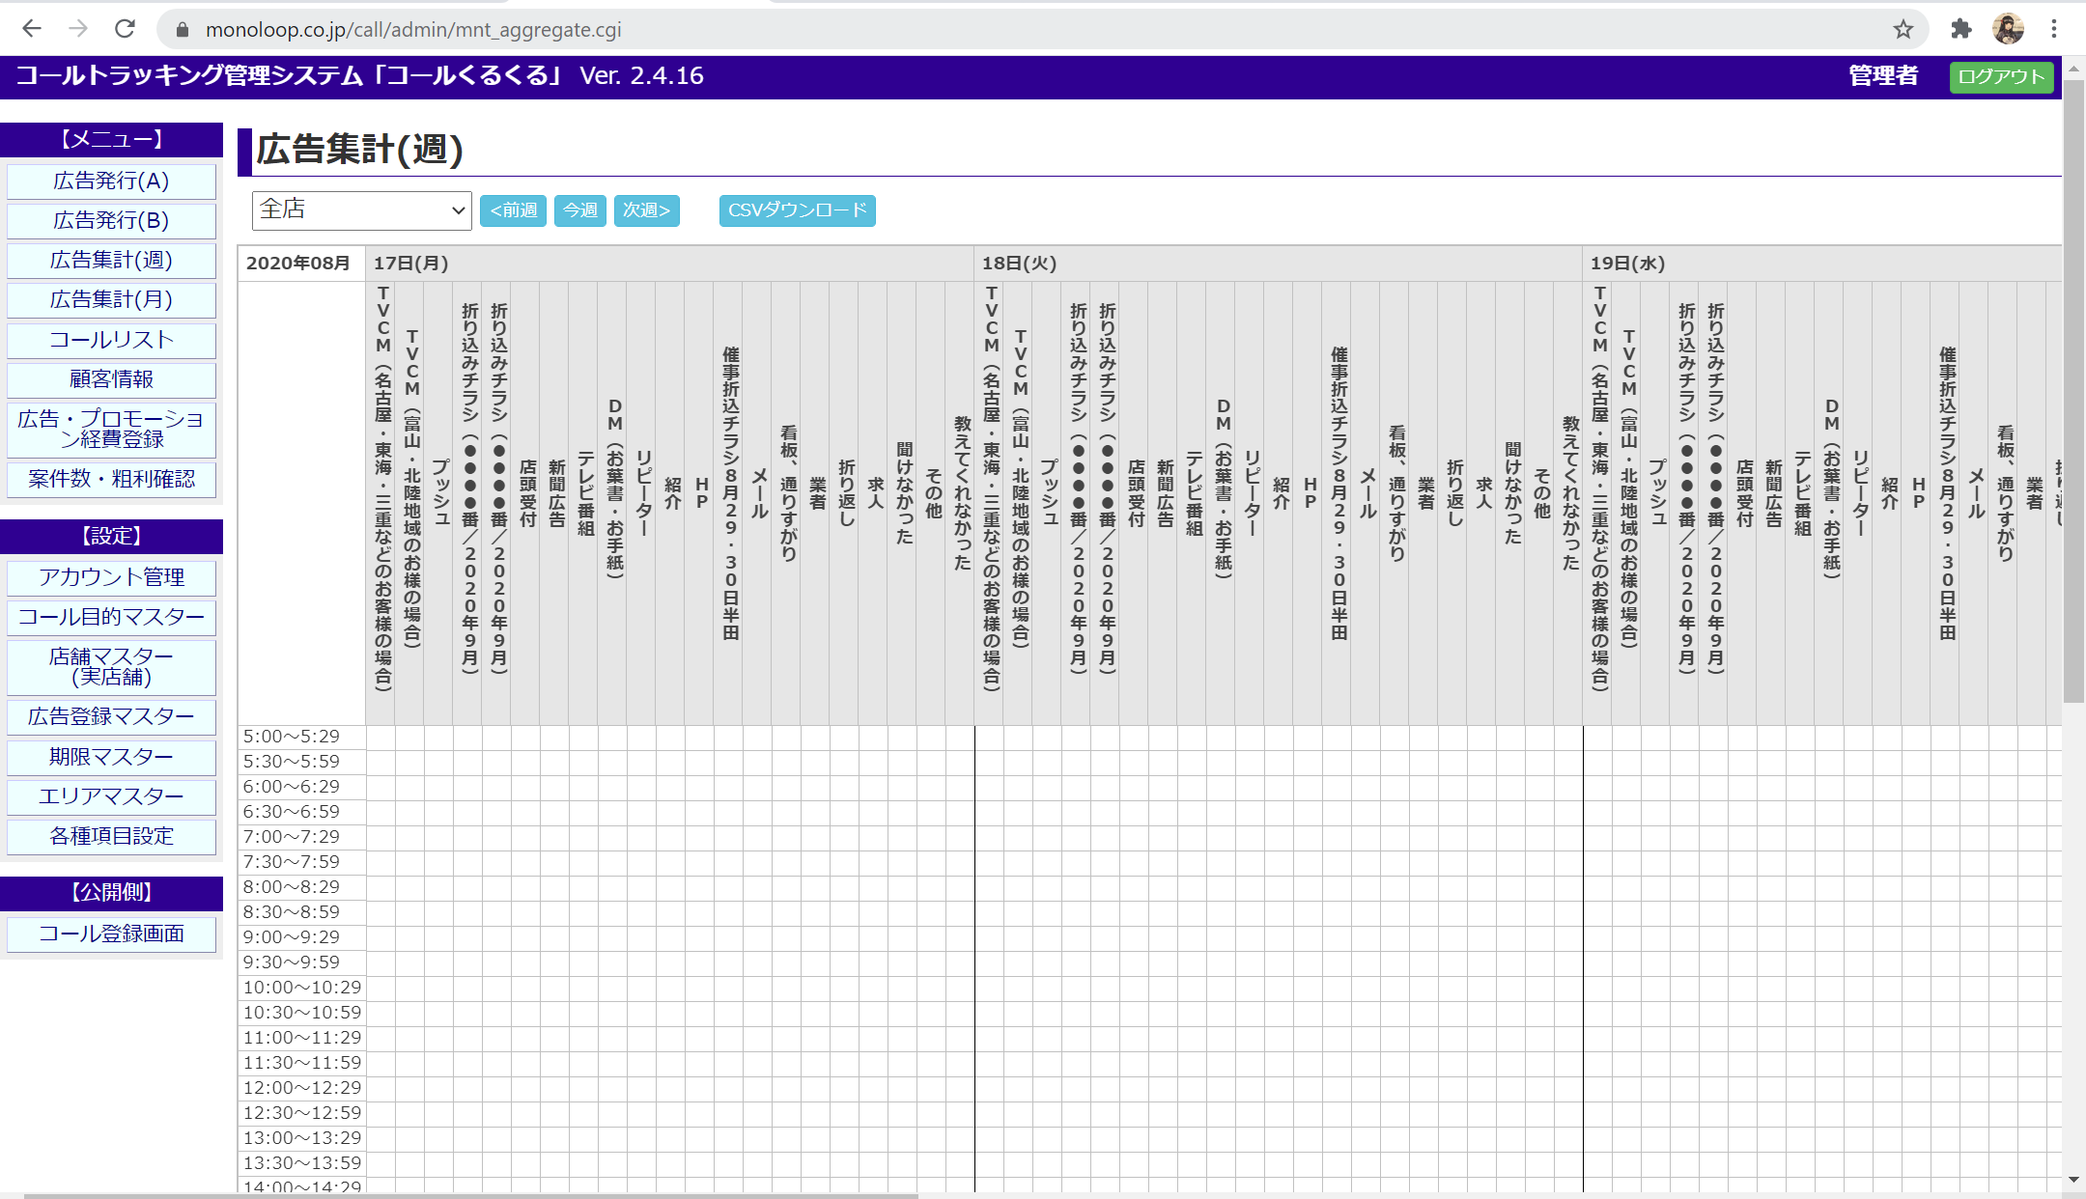
Task: Open the browser extensions puzzle icon
Action: coord(1960,29)
